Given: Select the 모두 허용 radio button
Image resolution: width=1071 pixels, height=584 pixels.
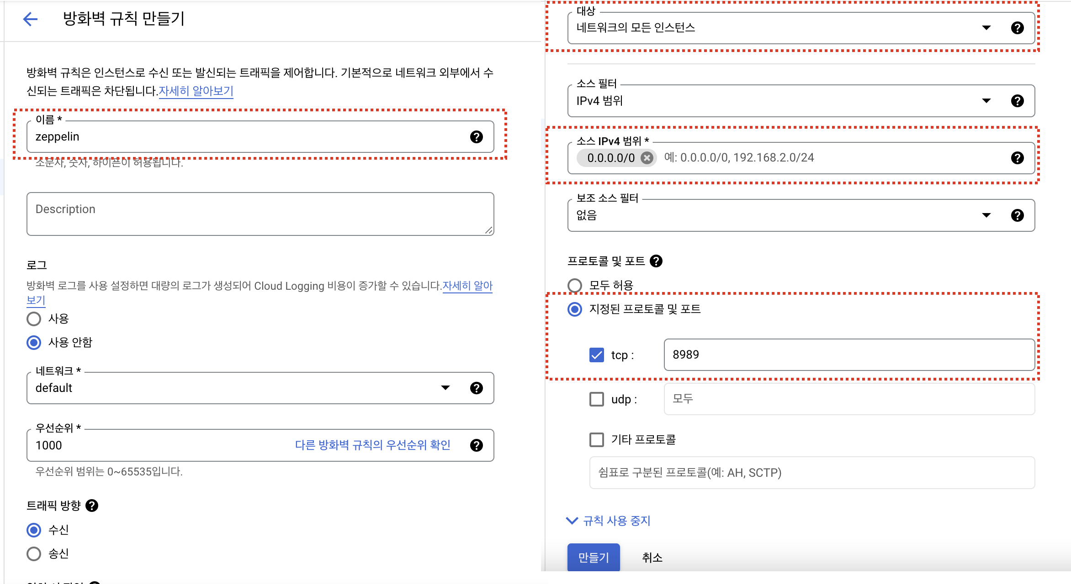Looking at the screenshot, I should pyautogui.click(x=575, y=286).
